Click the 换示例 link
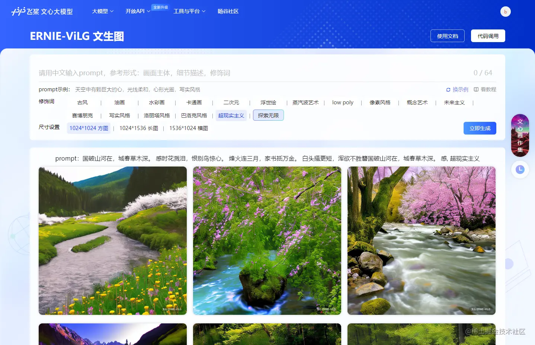The image size is (535, 345). point(460,89)
